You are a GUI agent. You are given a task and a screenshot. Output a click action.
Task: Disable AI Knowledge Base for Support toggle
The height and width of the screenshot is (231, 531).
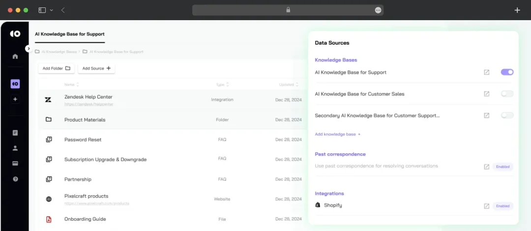pyautogui.click(x=507, y=72)
